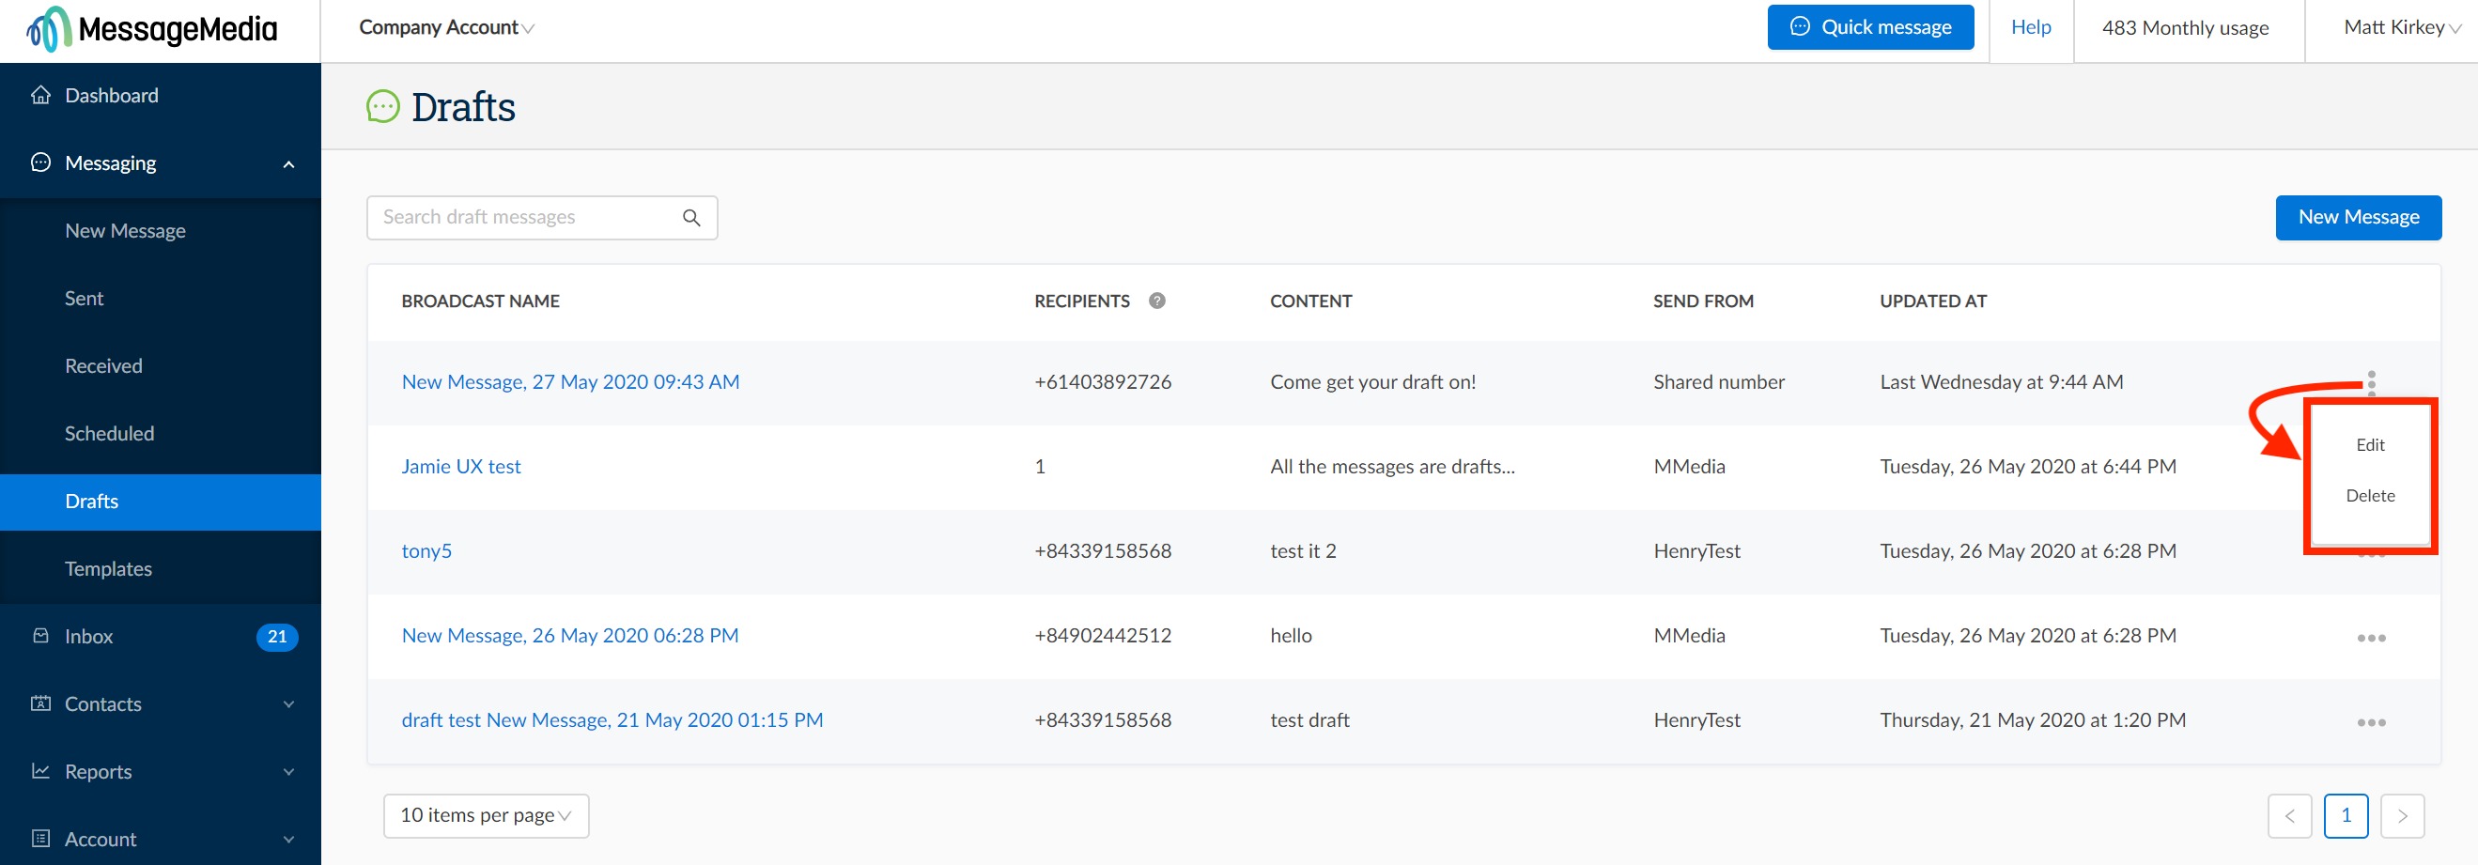2478x865 pixels.
Task: Click 'Shared number' sender cell
Action: point(1718,382)
